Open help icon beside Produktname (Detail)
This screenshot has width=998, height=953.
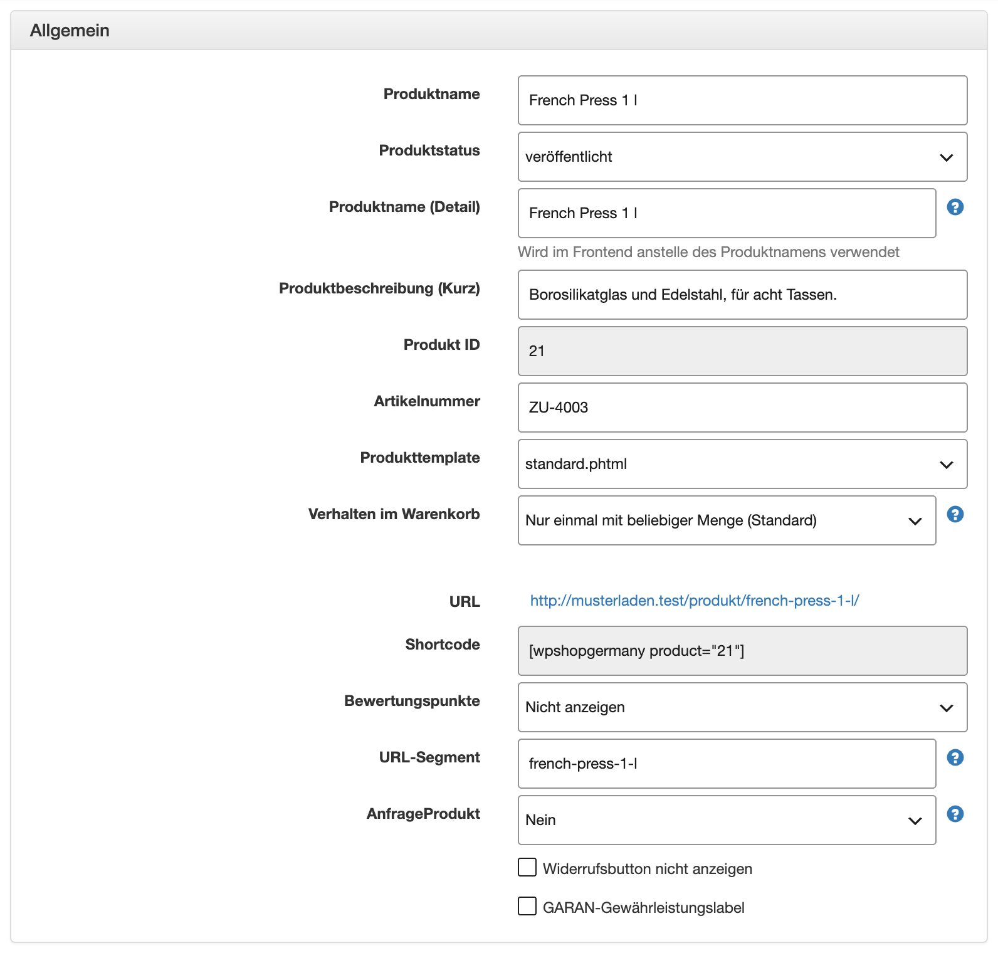tap(955, 207)
